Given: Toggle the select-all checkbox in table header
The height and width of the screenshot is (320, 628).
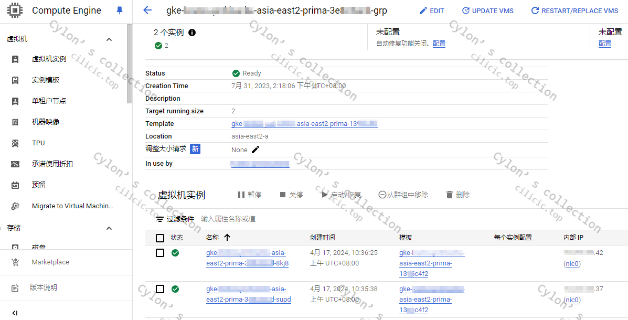Looking at the screenshot, I should pyautogui.click(x=160, y=238).
